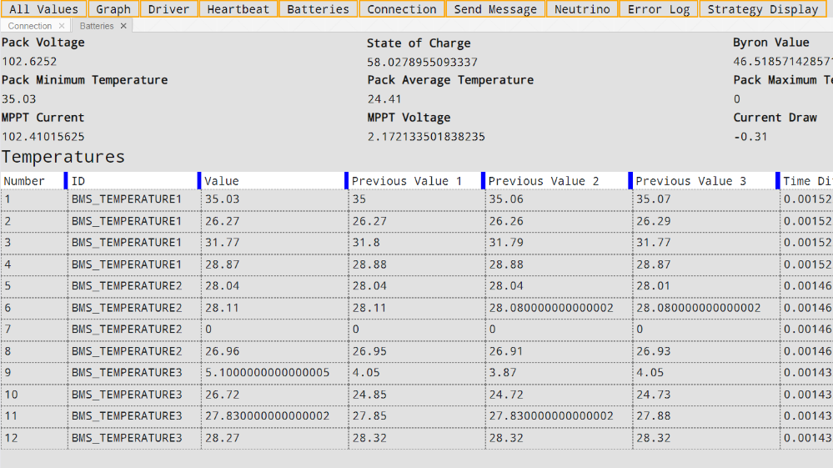Open the Error Log view
Image resolution: width=833 pixels, height=468 pixels.
tap(658, 9)
